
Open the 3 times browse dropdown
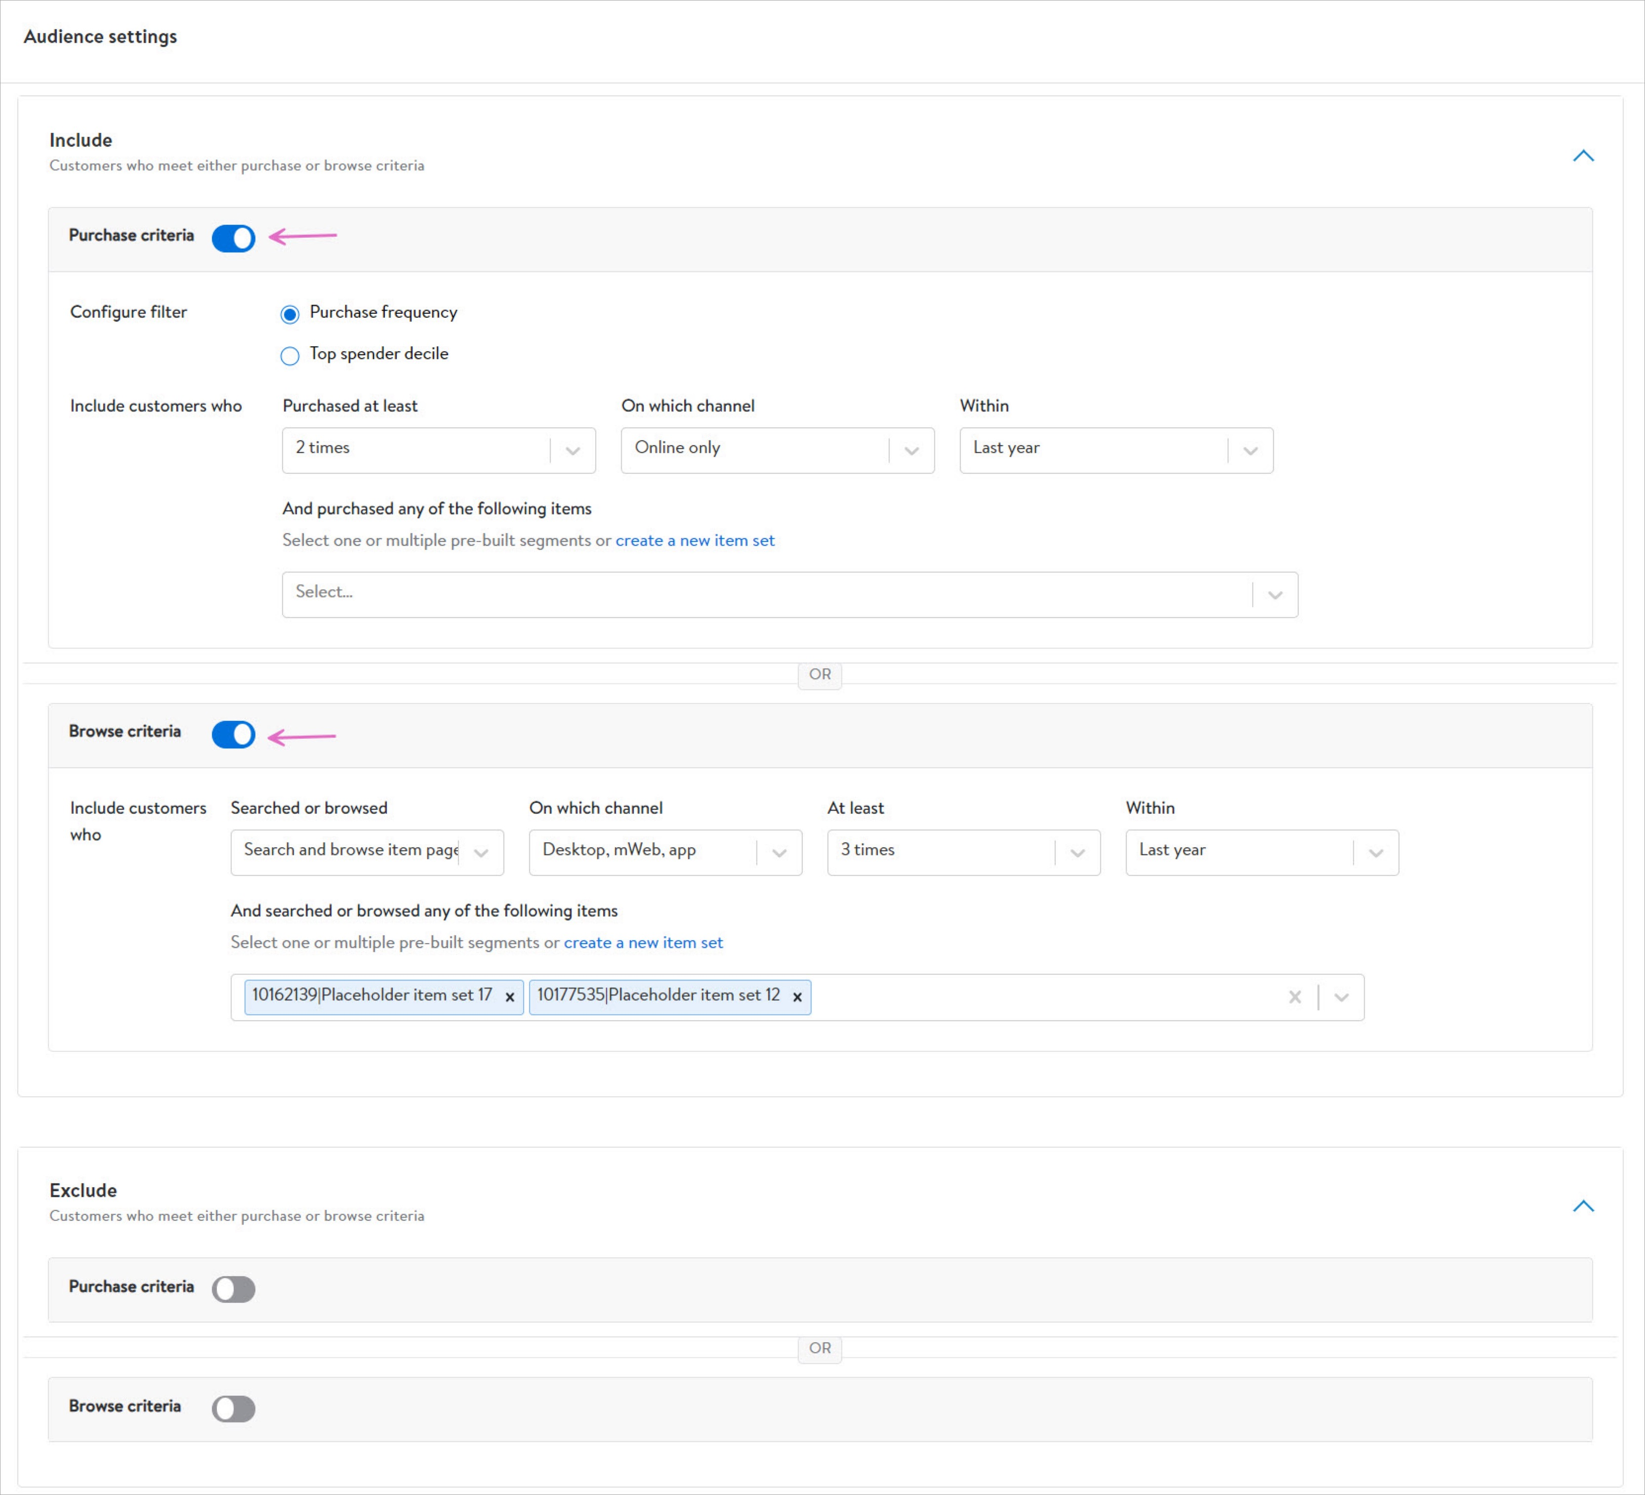[x=963, y=853]
